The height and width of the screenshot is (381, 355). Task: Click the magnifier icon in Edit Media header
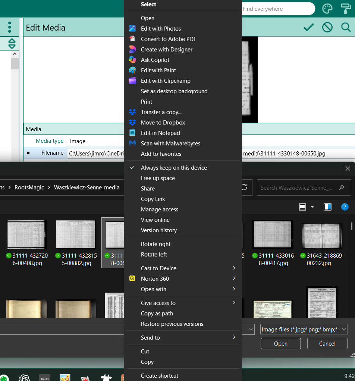click(346, 27)
